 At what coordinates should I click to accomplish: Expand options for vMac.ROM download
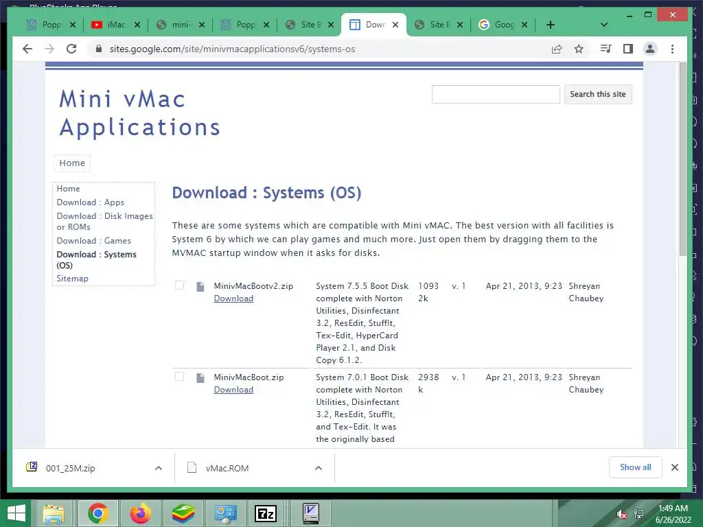click(319, 468)
